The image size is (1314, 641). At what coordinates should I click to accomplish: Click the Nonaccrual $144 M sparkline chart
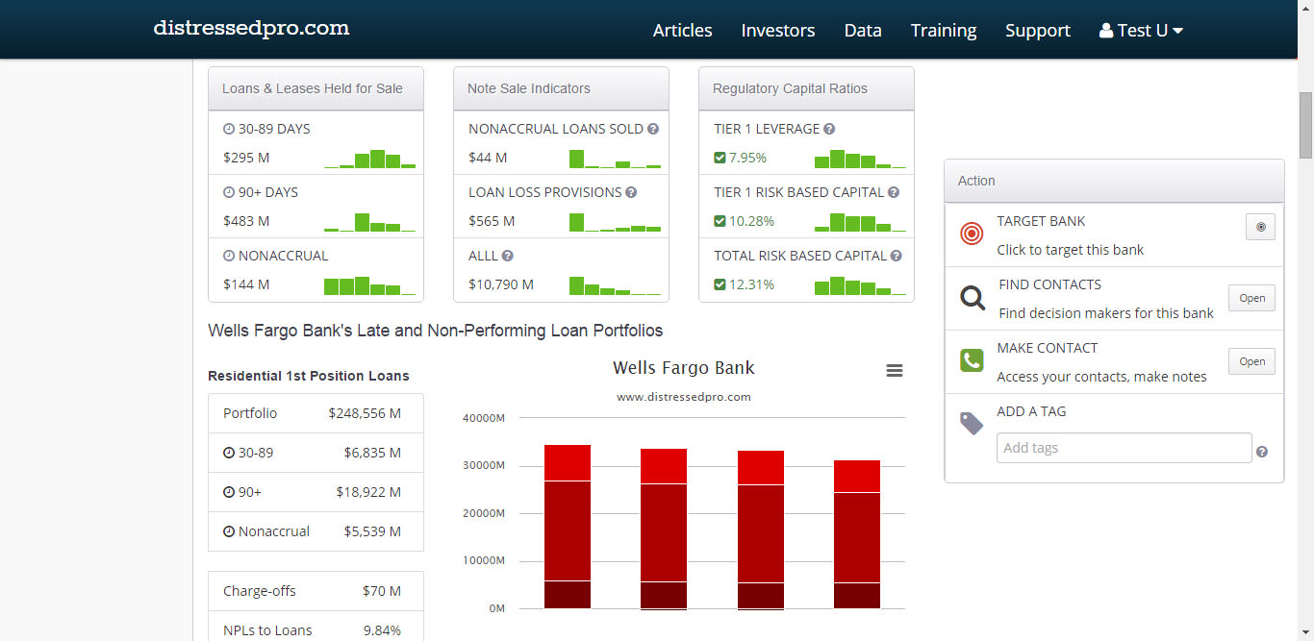coord(370,285)
